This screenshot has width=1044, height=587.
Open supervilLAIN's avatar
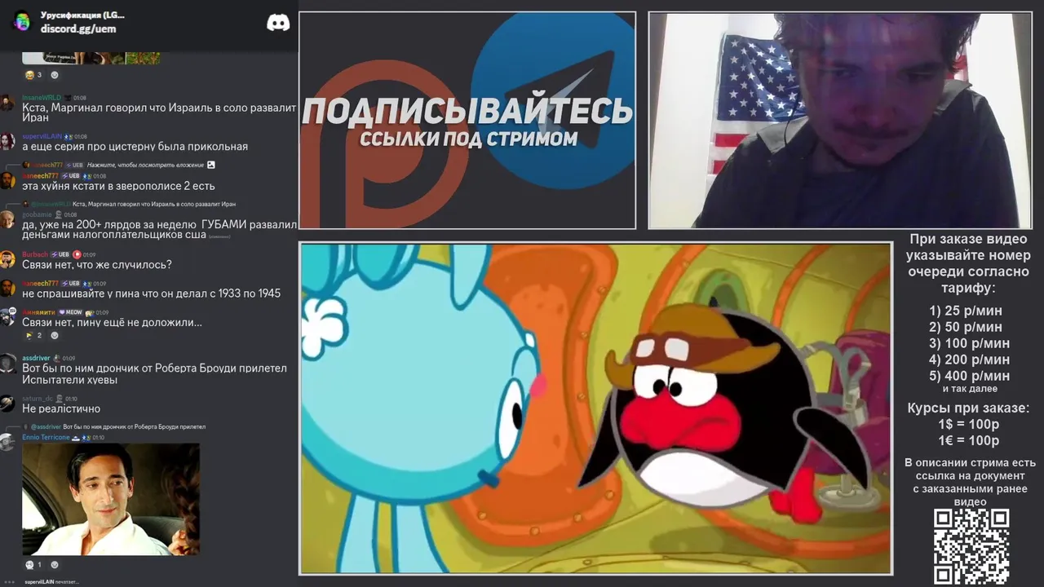pos(7,141)
